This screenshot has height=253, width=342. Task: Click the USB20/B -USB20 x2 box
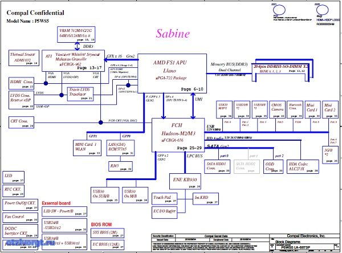click(x=64, y=225)
